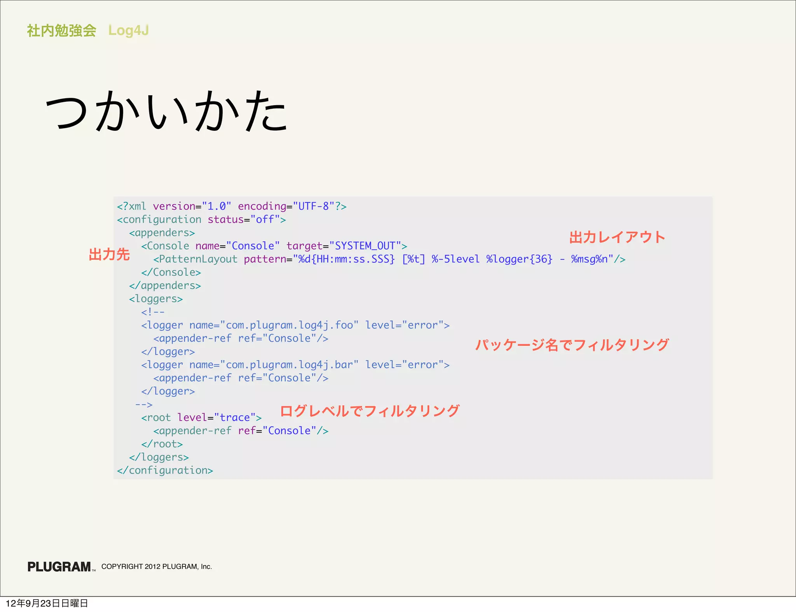Viewport: 796px width, 612px height.
Task: Click the 出力レイアウト annotation label
Action: click(617, 237)
